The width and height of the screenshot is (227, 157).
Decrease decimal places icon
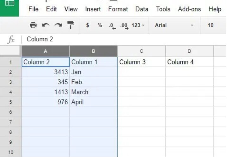pyautogui.click(x=112, y=25)
